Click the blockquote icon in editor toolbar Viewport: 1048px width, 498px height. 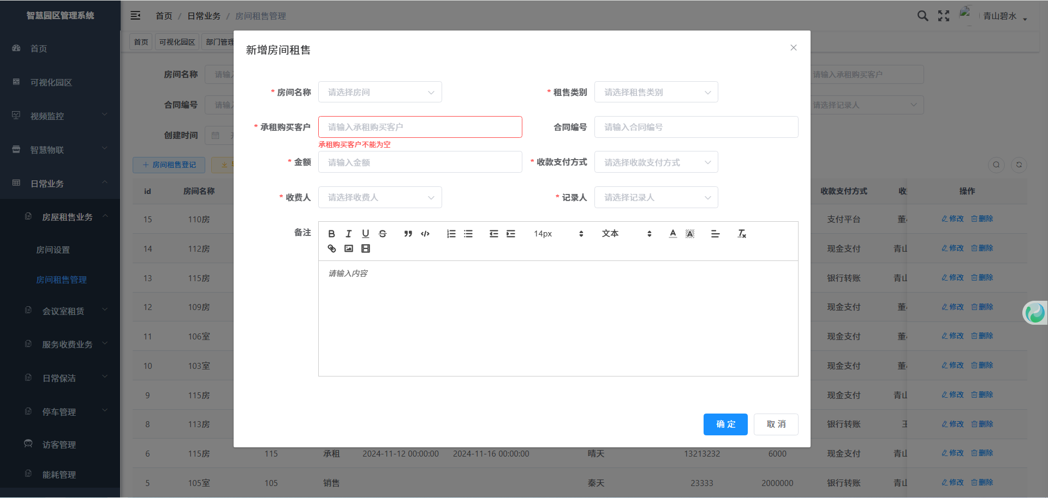click(408, 234)
